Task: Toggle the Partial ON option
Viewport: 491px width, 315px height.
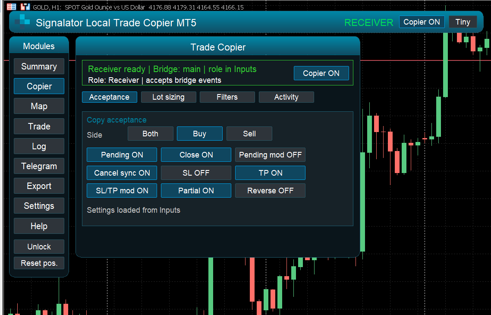Action: click(196, 191)
